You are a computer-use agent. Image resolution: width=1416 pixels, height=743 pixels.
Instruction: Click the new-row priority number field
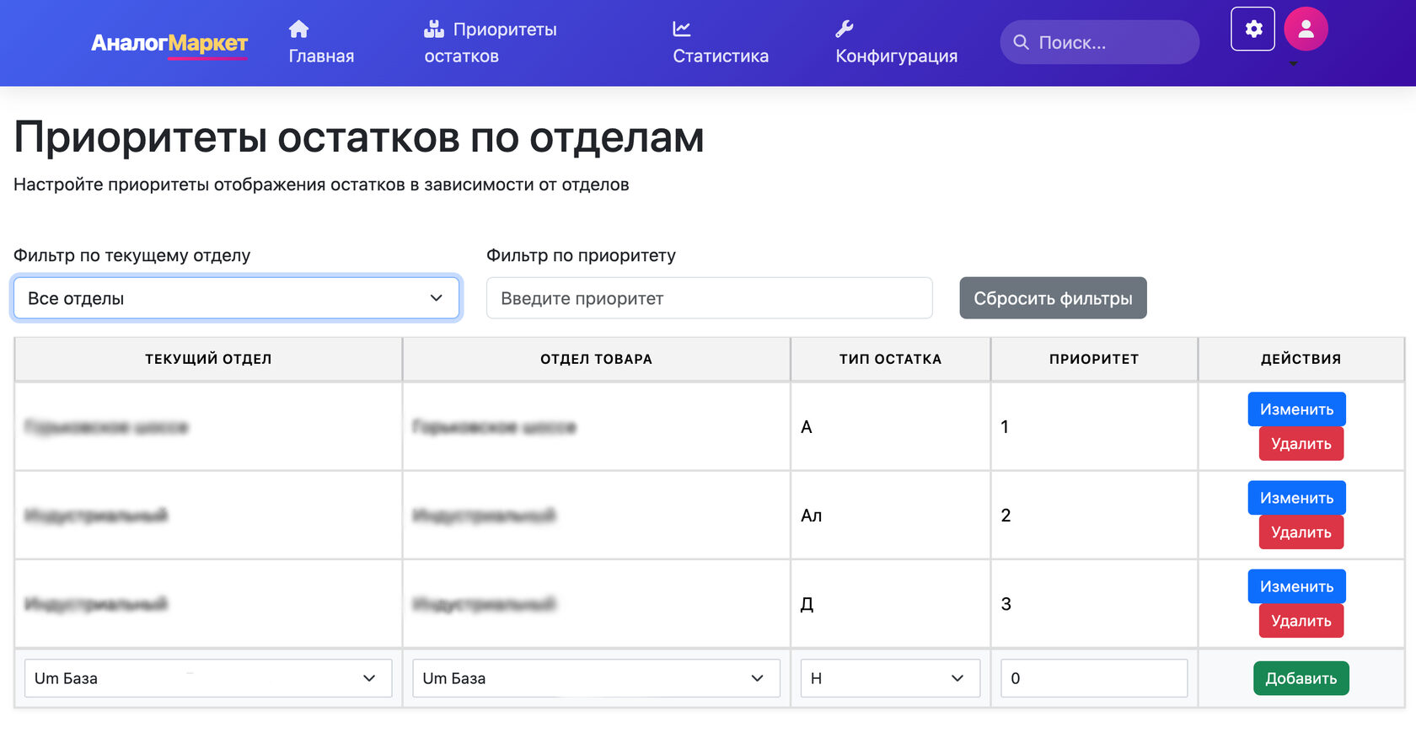(1093, 678)
